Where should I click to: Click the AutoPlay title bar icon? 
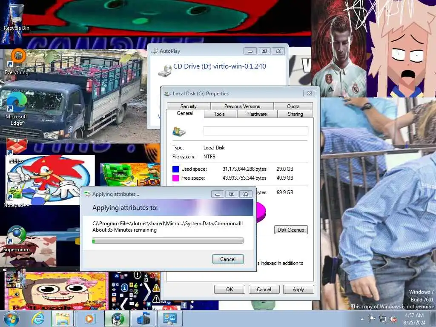155,51
